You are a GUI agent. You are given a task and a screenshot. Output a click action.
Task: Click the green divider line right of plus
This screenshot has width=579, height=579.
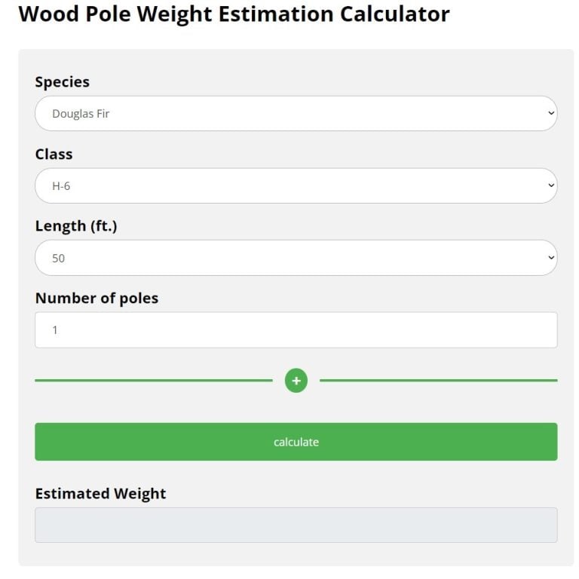pos(438,381)
